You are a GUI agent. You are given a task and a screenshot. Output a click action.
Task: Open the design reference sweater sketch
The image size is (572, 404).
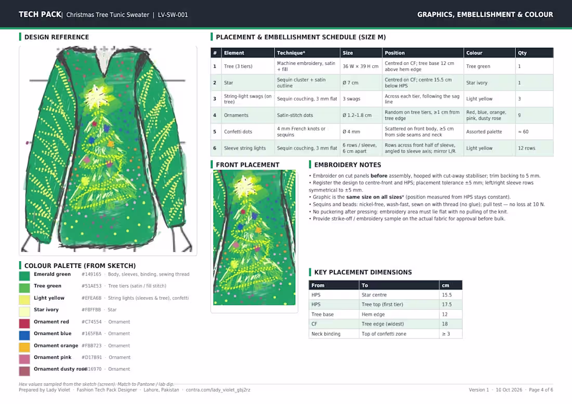[108, 149]
